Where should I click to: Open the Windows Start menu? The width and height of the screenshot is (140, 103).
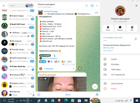click(137, 100)
